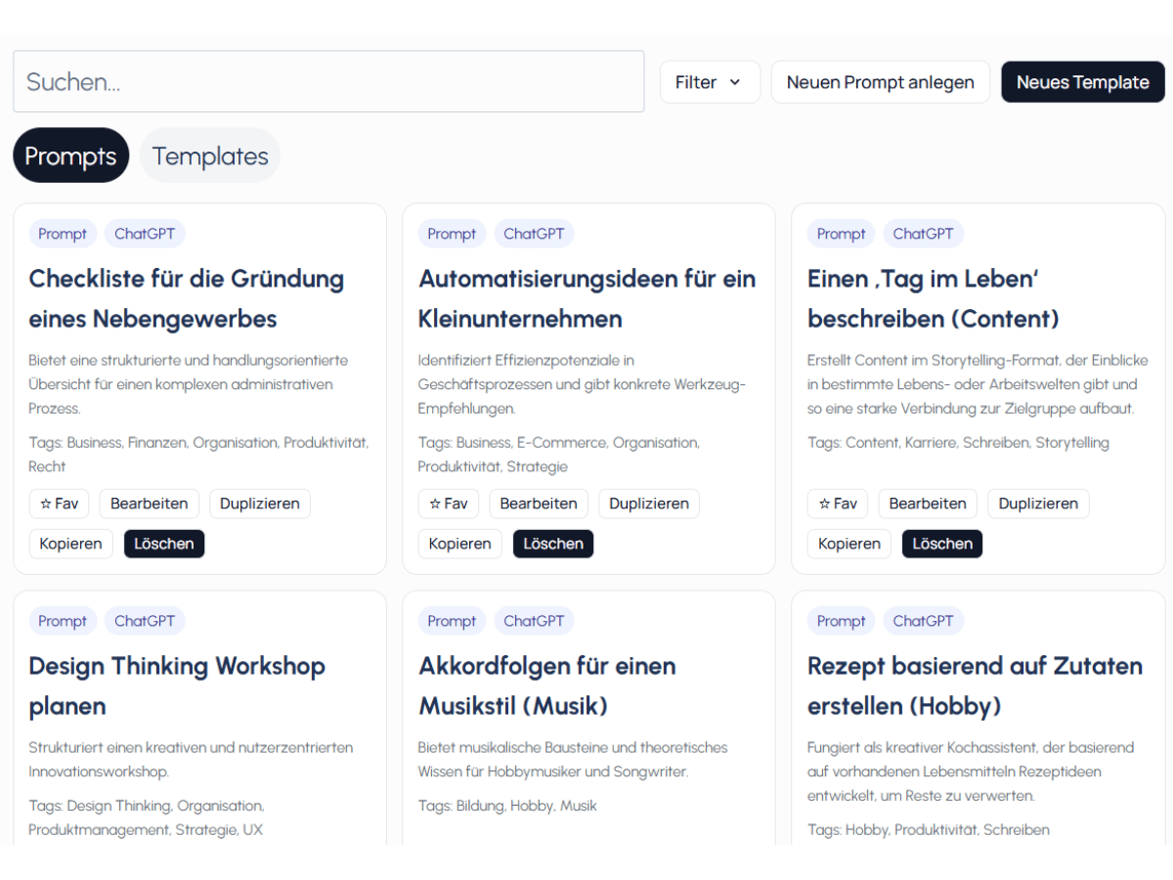Click Prompt badge on Design Thinking card
This screenshot has height=880, width=1173.
click(63, 621)
